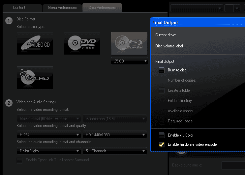Switch to the Menu Preferences tab
Viewport: 245px width, 175px height.
click(62, 8)
